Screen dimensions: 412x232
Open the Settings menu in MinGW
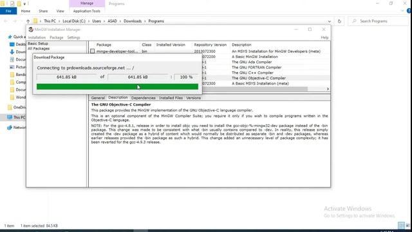tap(73, 37)
